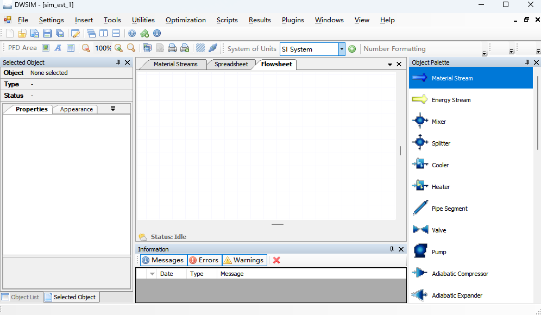Open the Appearance tab in Selected Object

(76, 109)
